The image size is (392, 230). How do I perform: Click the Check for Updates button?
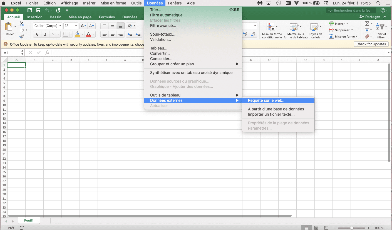point(371,44)
